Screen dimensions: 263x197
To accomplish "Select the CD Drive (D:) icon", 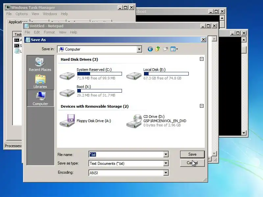I will point(134,121).
